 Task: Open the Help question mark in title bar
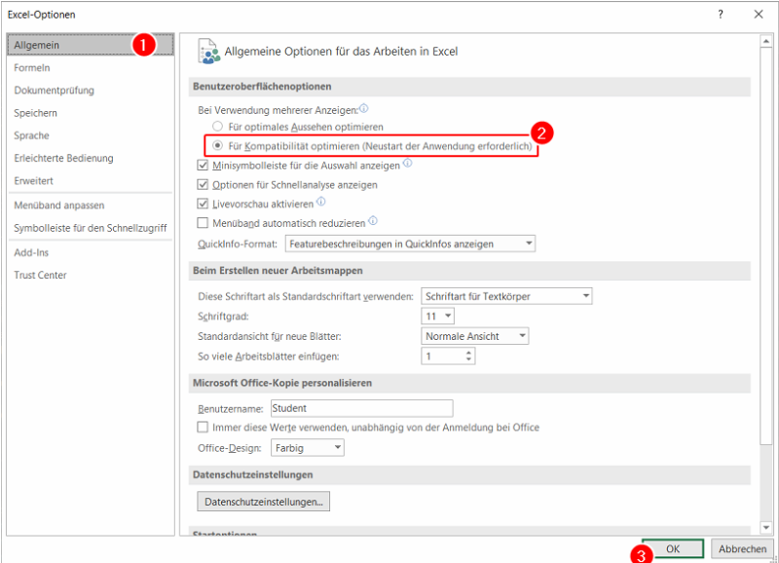coord(721,15)
